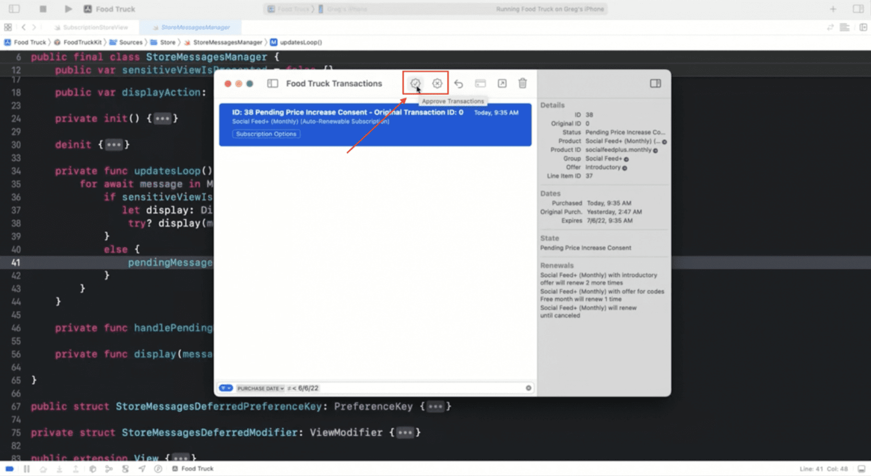This screenshot has height=476, width=871.
Task: Run the Food Truck app with the play button
Action: tap(68, 8)
